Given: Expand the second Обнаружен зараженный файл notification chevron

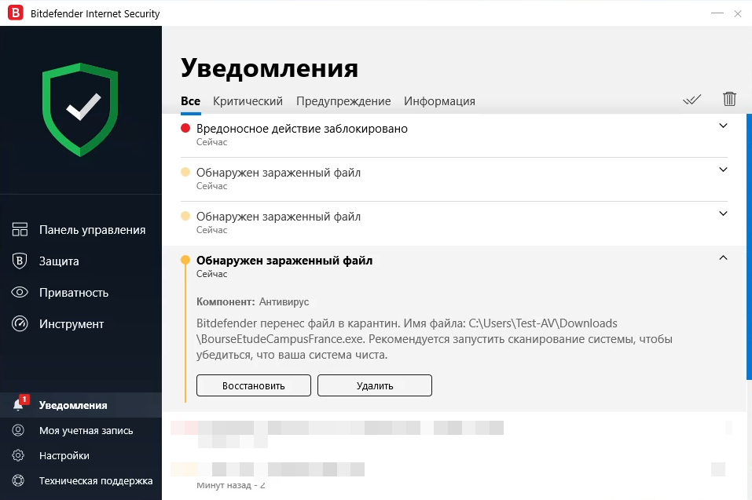Looking at the screenshot, I should click(x=723, y=214).
